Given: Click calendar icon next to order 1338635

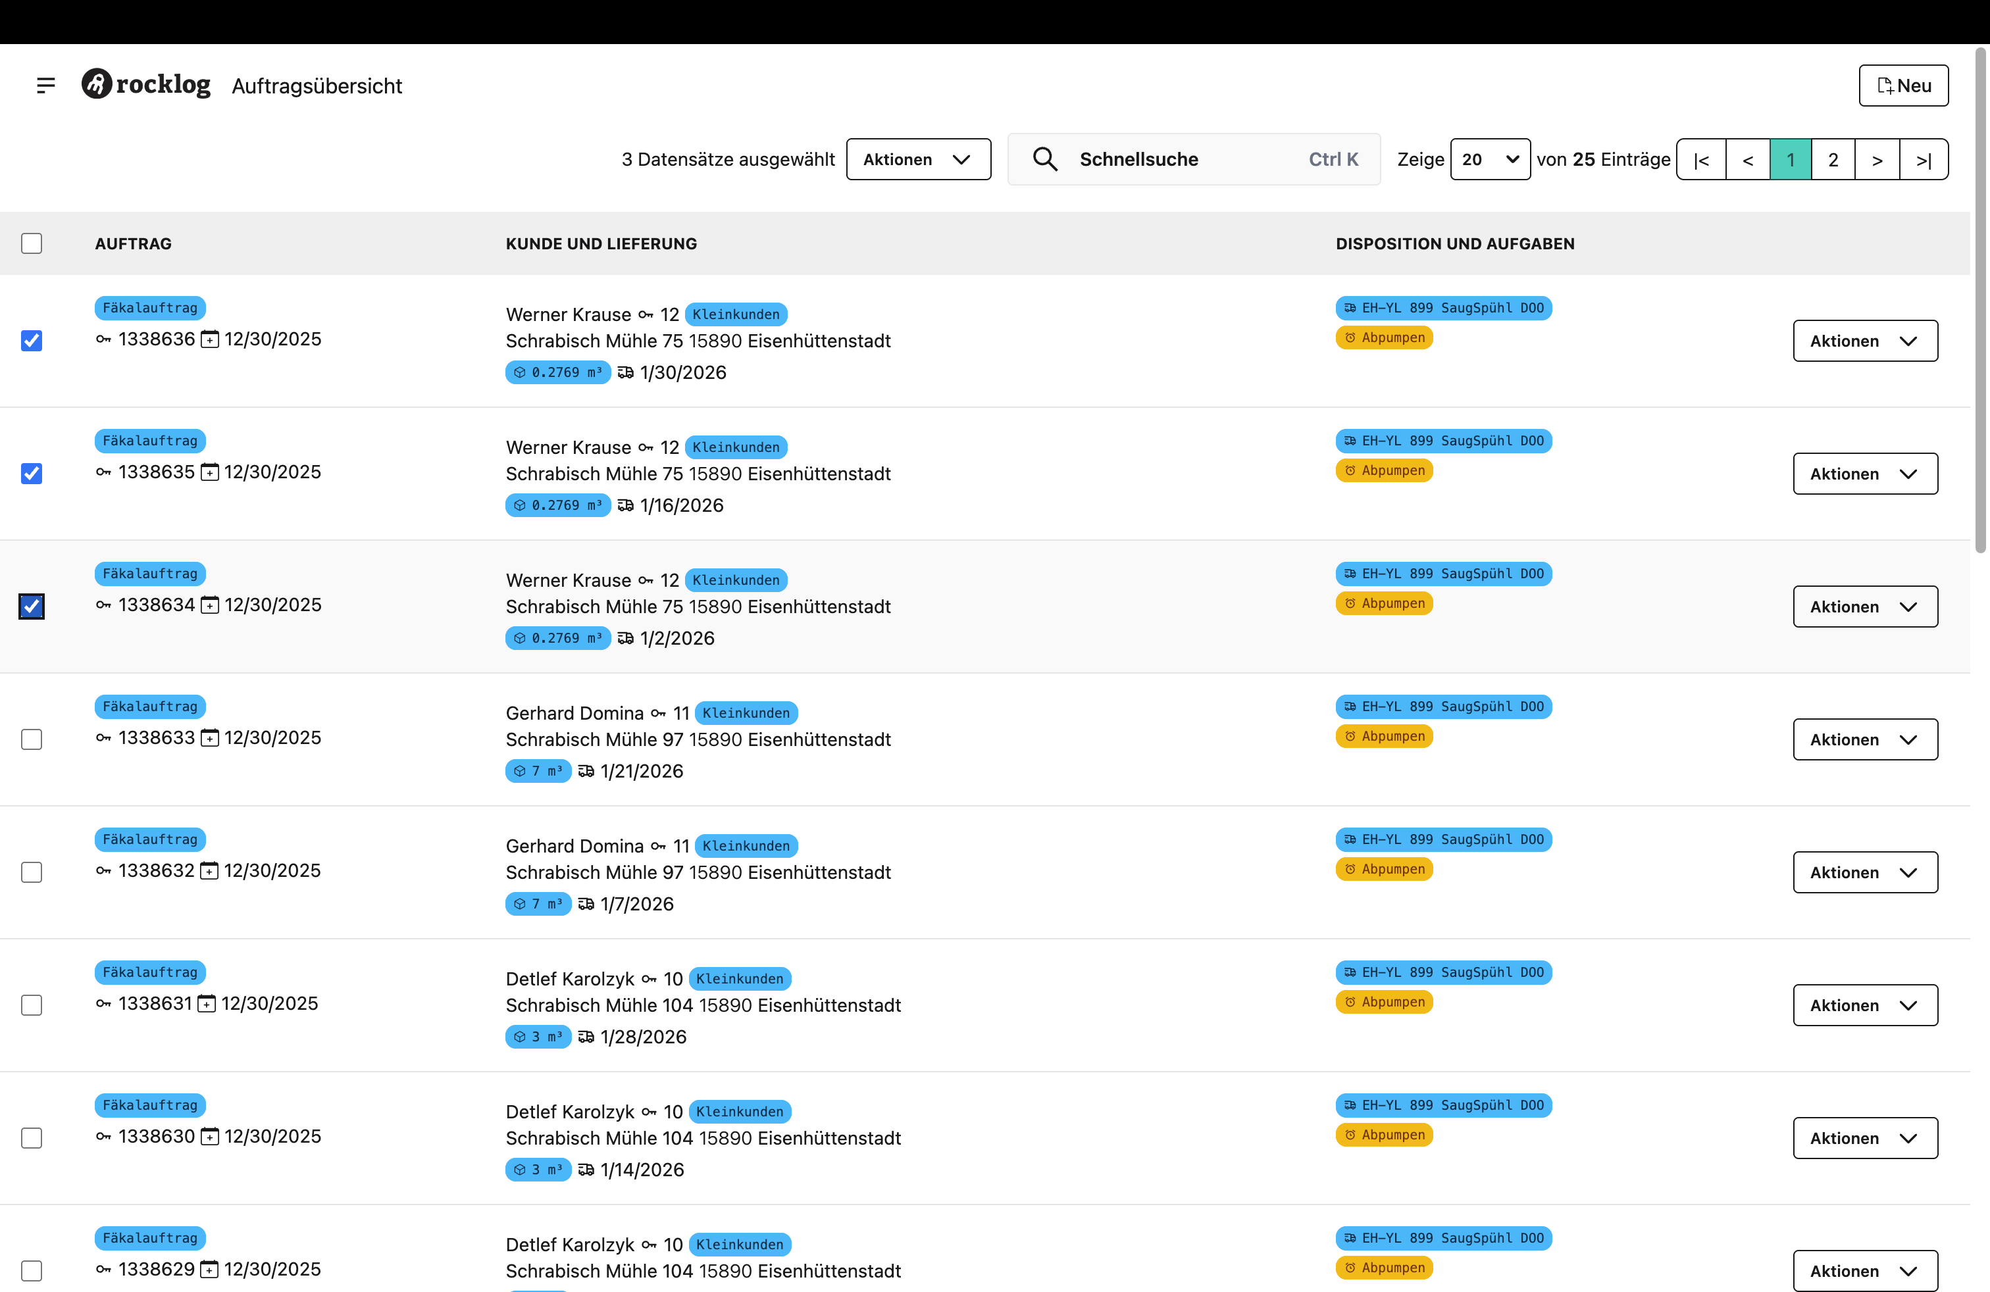Looking at the screenshot, I should click(x=210, y=473).
